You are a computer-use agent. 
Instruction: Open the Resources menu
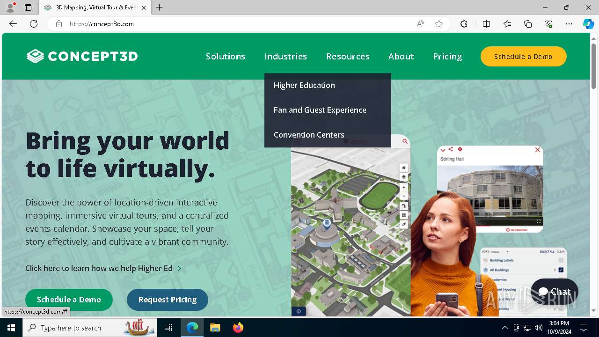(x=348, y=56)
